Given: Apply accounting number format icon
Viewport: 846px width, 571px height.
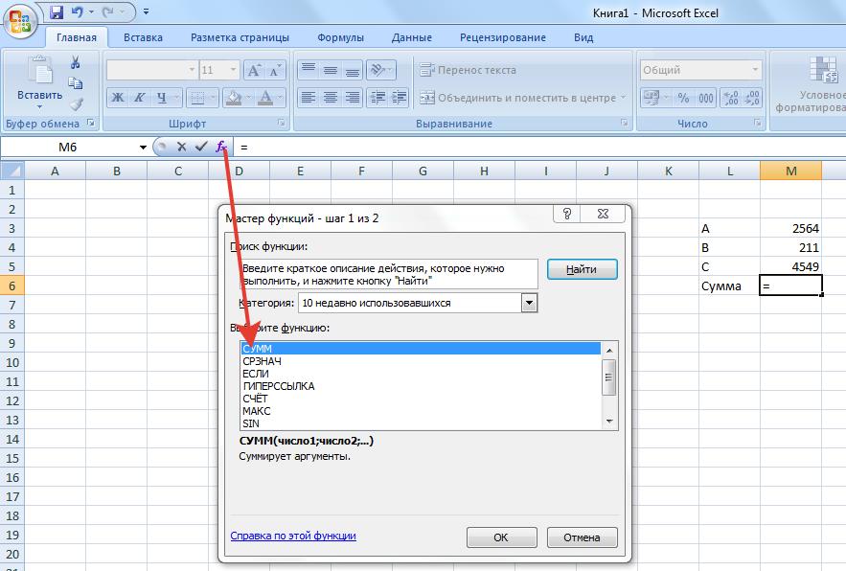Looking at the screenshot, I should click(652, 98).
